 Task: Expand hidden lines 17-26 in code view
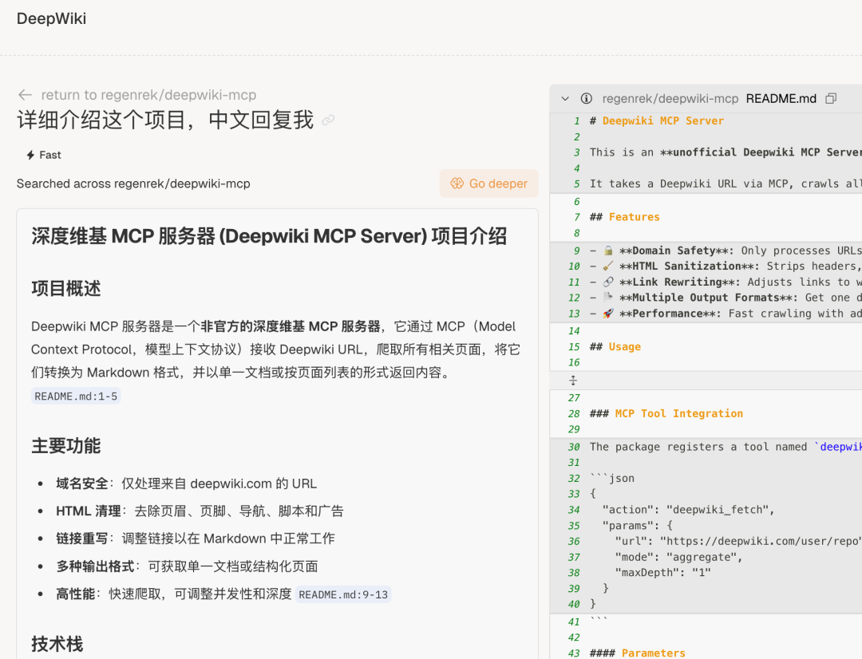(573, 381)
